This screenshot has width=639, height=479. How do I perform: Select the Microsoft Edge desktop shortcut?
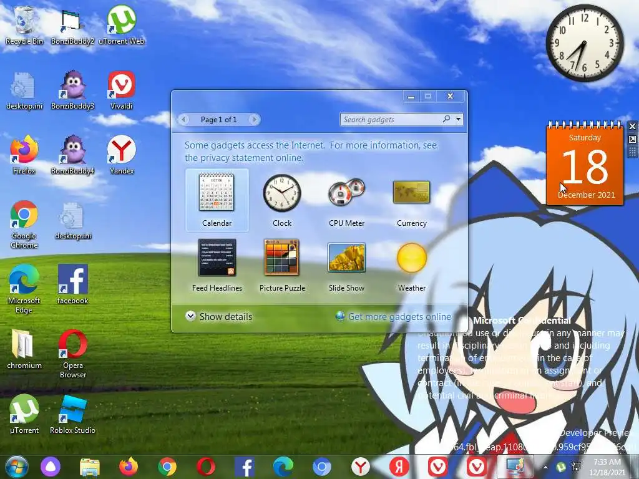[x=24, y=289]
